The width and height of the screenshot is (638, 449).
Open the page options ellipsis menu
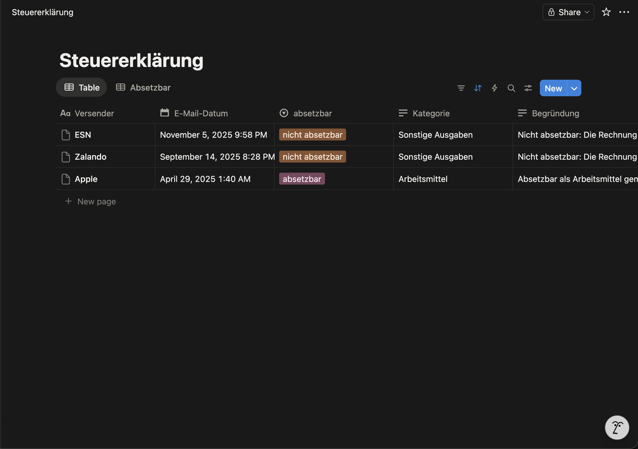(625, 12)
